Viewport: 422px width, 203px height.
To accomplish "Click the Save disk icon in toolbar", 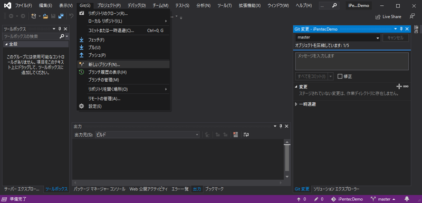I will click(x=53, y=16).
